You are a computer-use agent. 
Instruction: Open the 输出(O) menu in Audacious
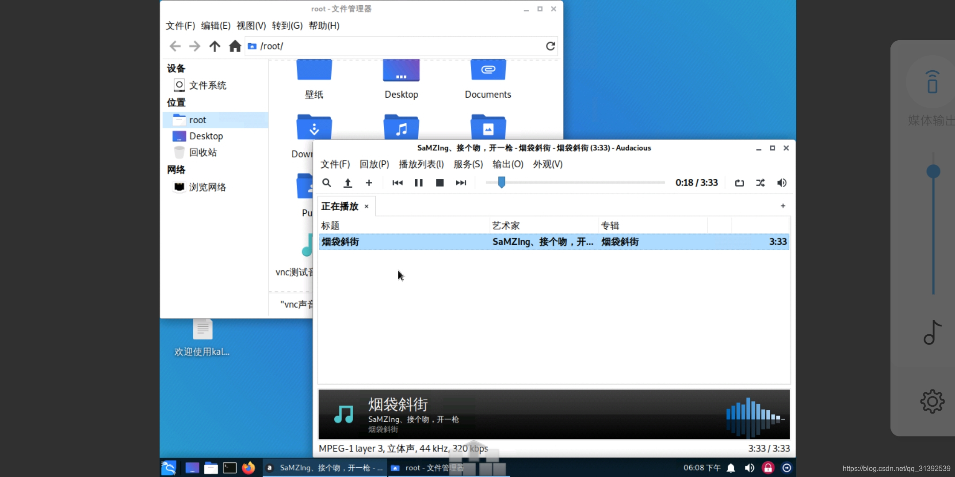508,164
